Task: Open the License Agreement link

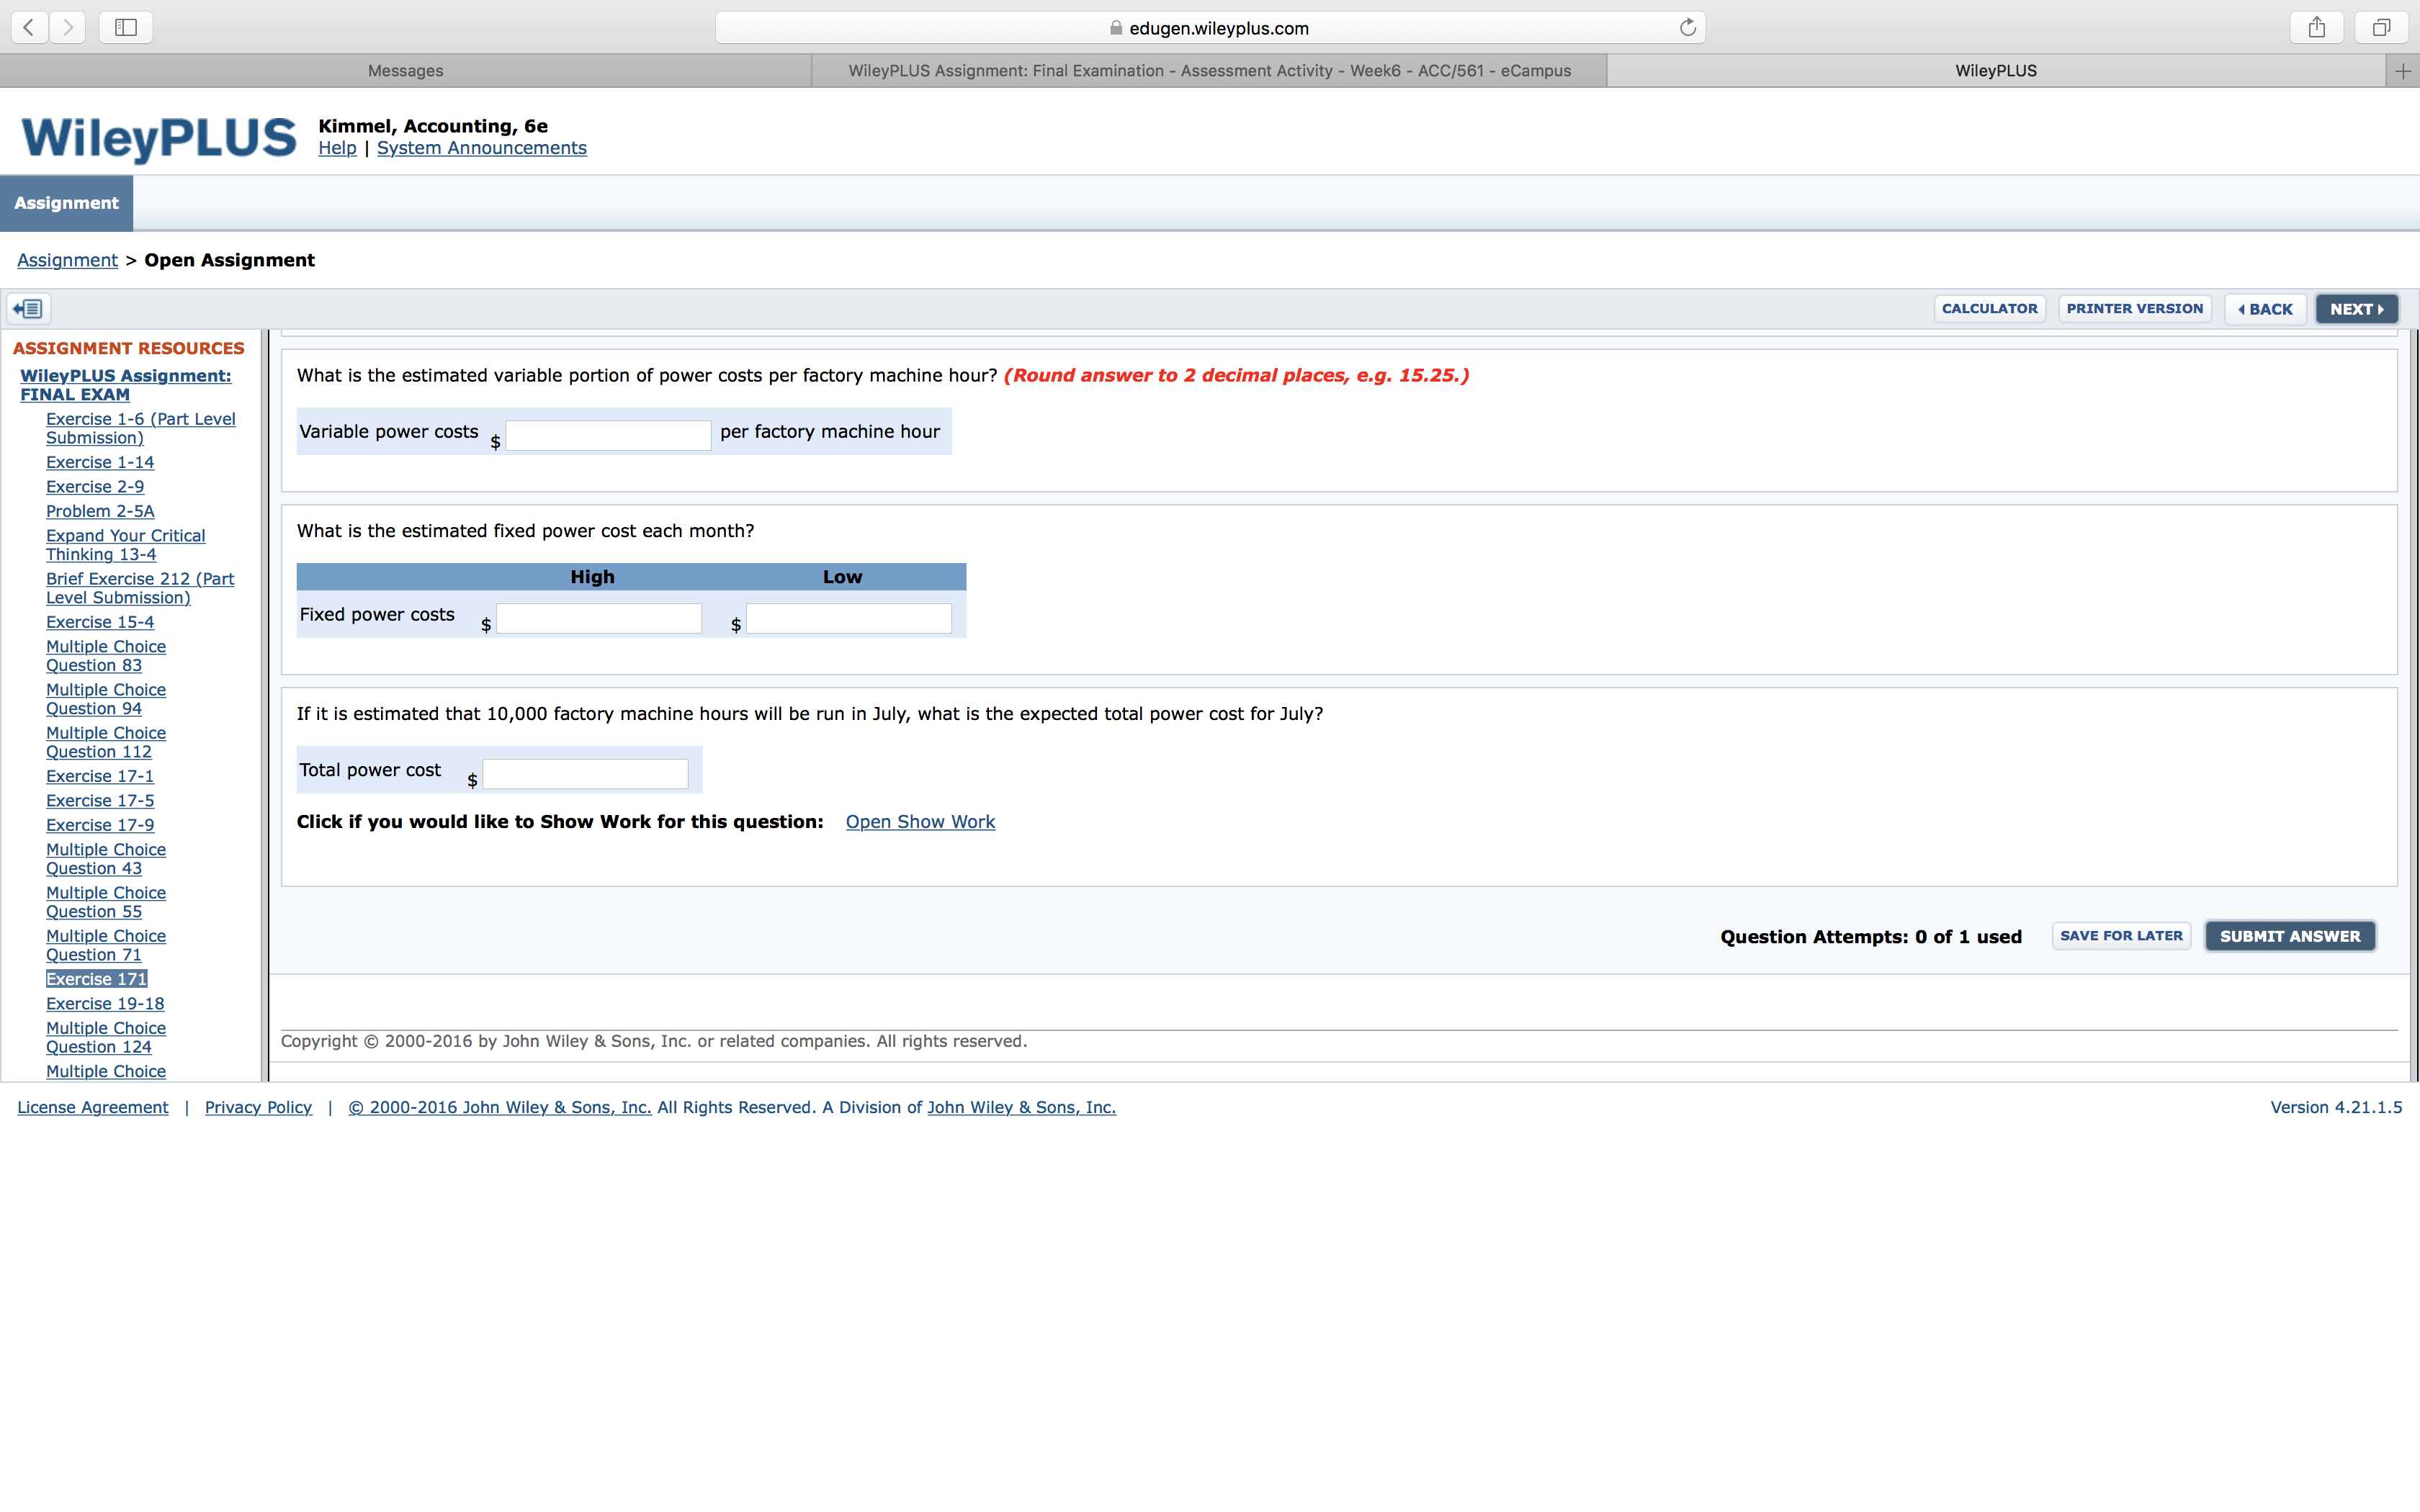Action: [93, 1107]
